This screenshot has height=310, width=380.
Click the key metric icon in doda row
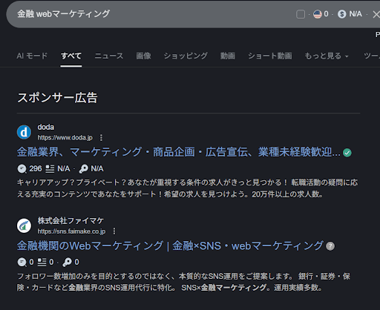pos(83,169)
